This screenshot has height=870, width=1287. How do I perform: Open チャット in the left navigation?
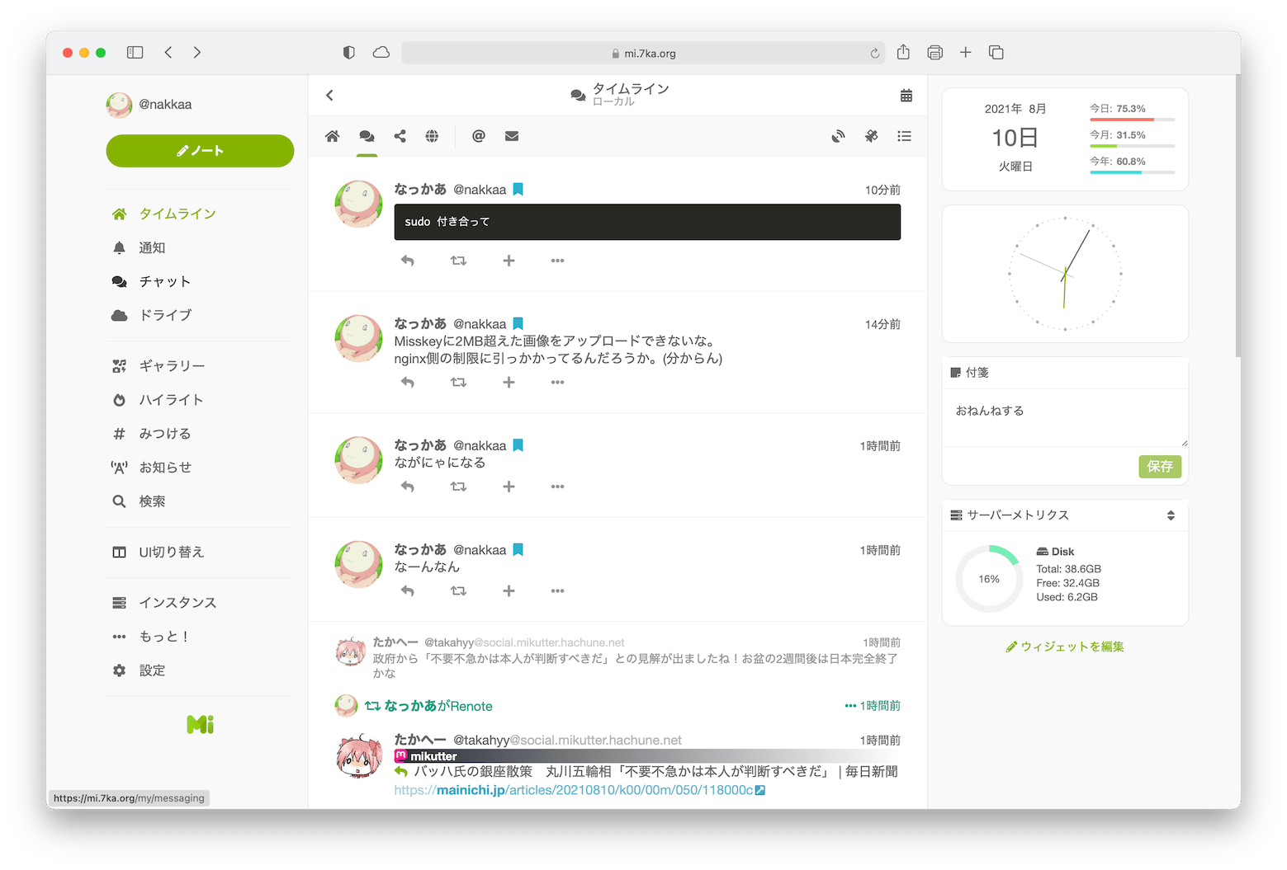(164, 281)
